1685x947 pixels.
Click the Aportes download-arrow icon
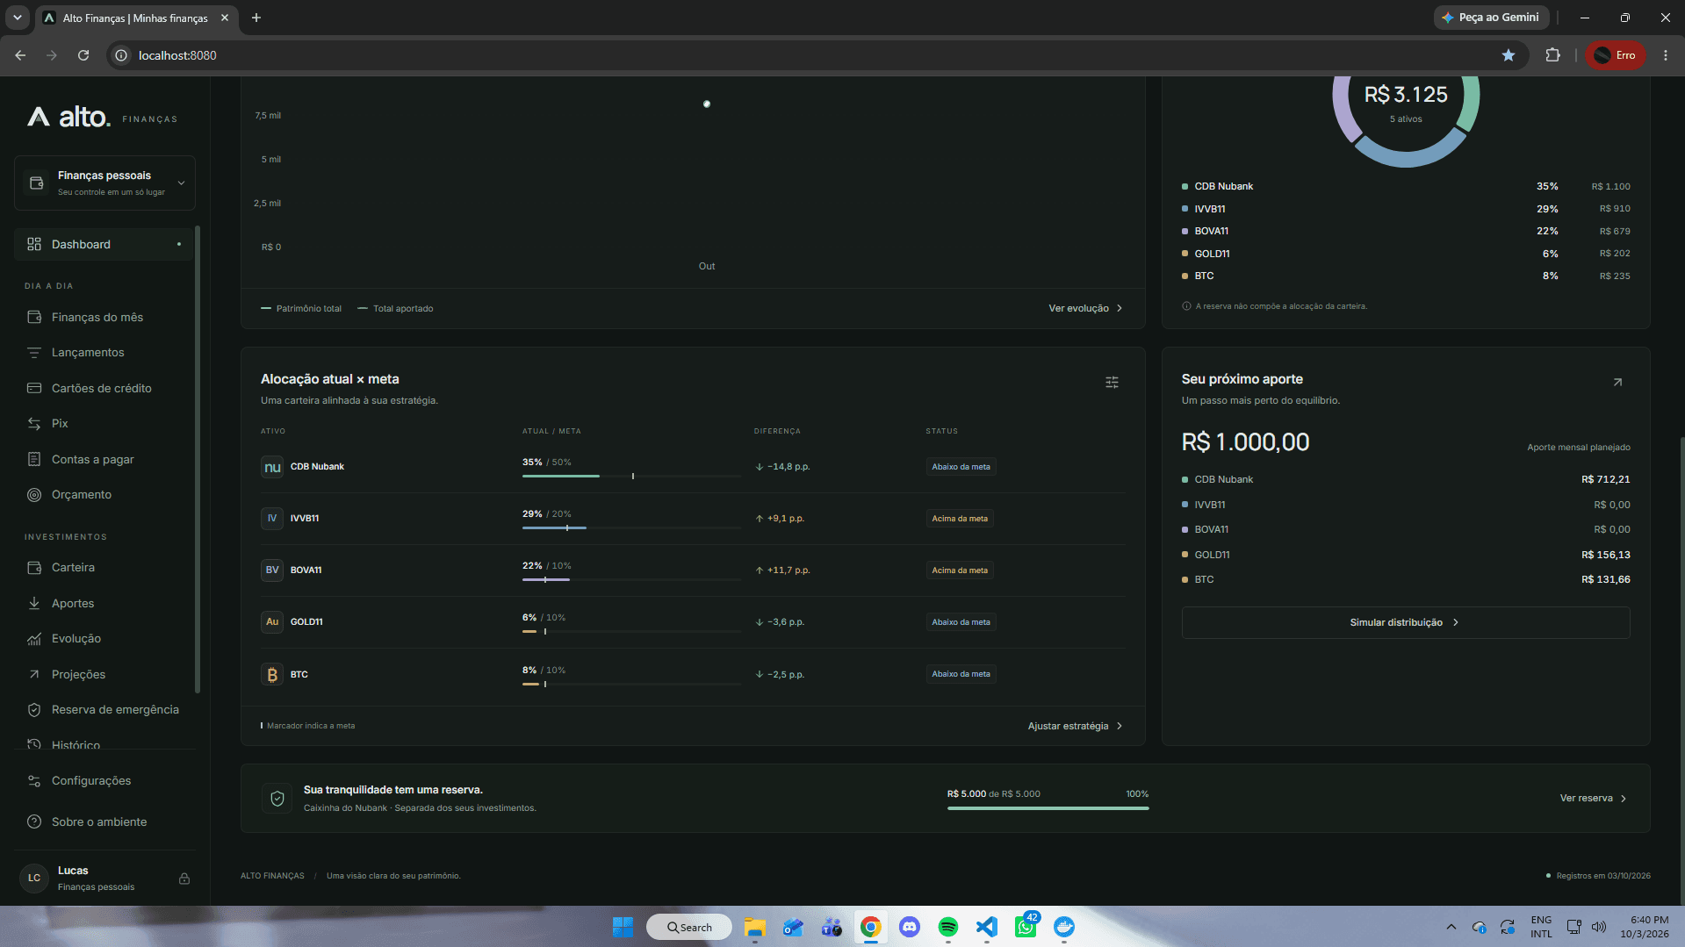pos(34,603)
